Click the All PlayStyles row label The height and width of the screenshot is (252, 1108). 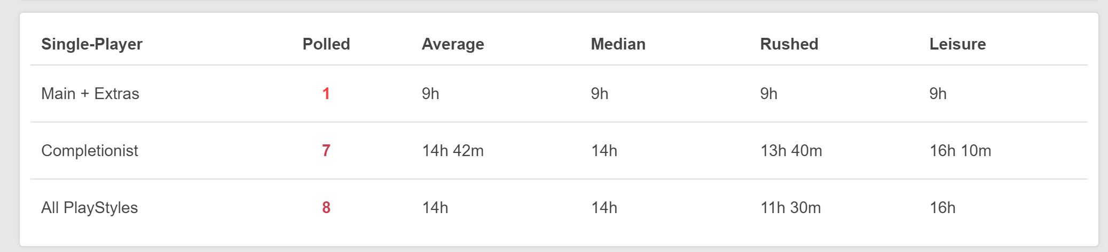tap(90, 208)
